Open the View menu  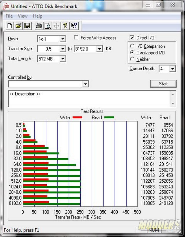coord(23,16)
